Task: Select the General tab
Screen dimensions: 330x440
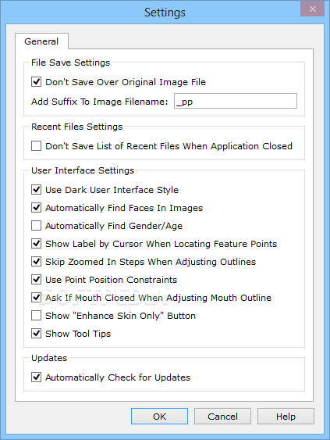Action: [x=41, y=41]
